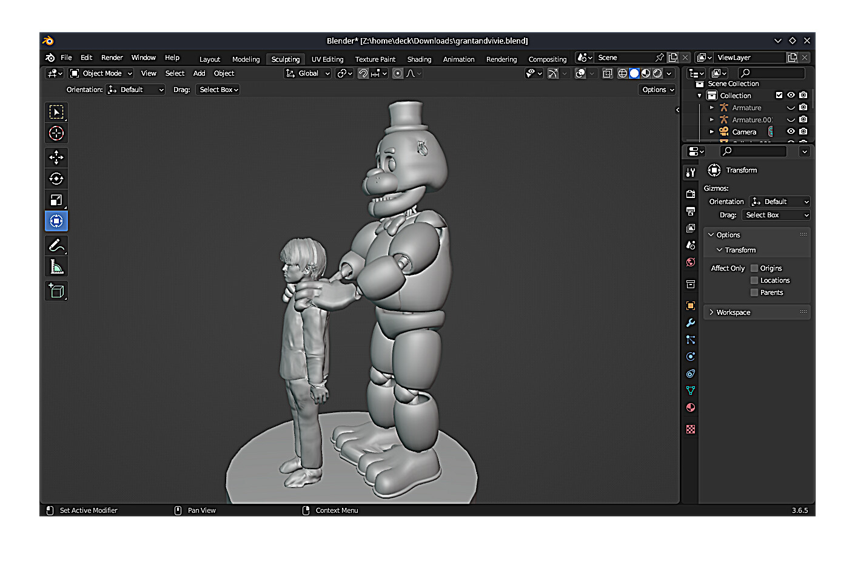Toggle proportional editing button
The image size is (855, 563).
tap(398, 73)
